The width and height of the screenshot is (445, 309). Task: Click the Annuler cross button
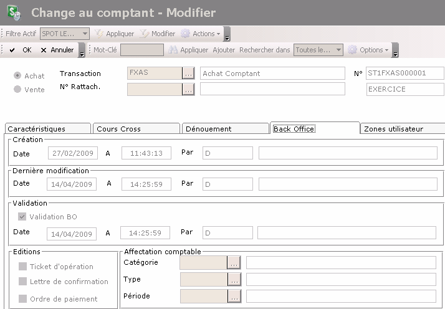tap(57, 50)
